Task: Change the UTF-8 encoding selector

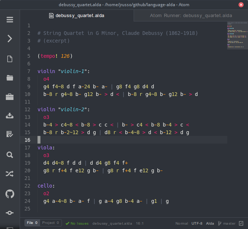Action: (197, 224)
